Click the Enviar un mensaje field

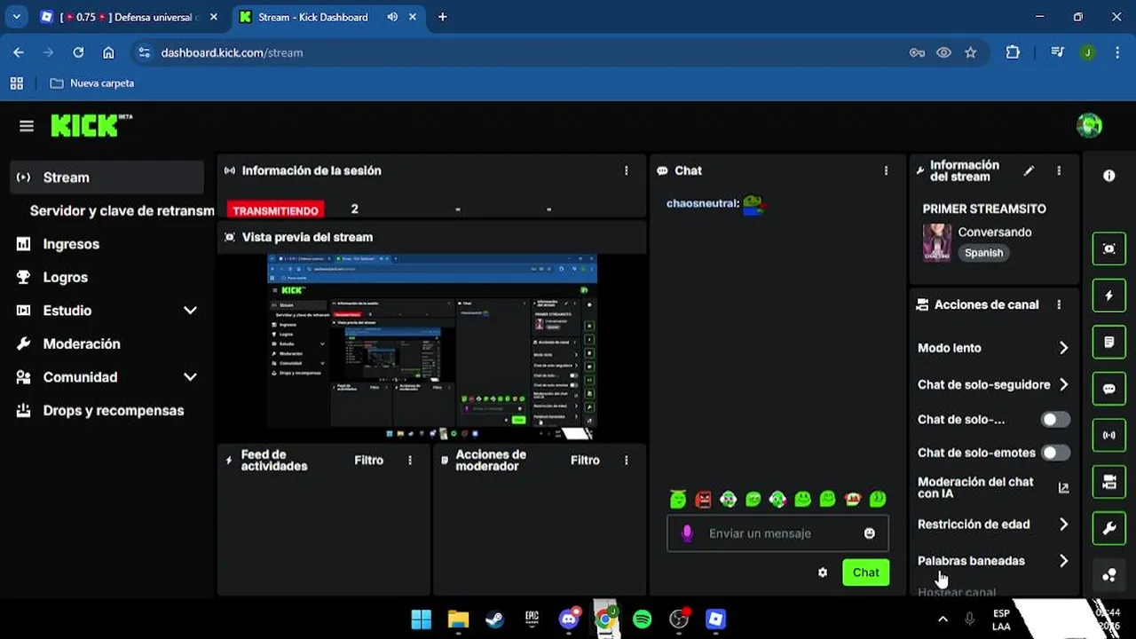click(x=777, y=533)
